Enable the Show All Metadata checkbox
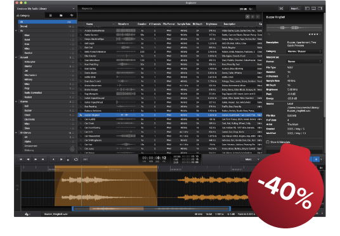340x236 pixels. (268, 142)
